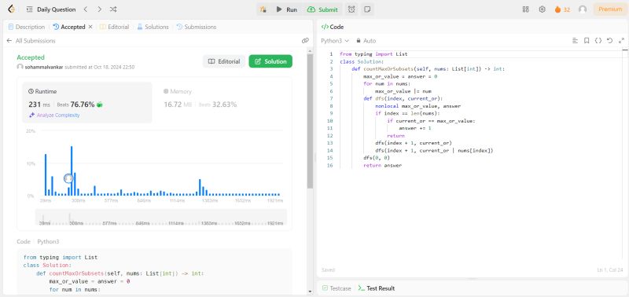The height and width of the screenshot is (297, 629).
Task: Click the green Solution button
Action: click(270, 61)
